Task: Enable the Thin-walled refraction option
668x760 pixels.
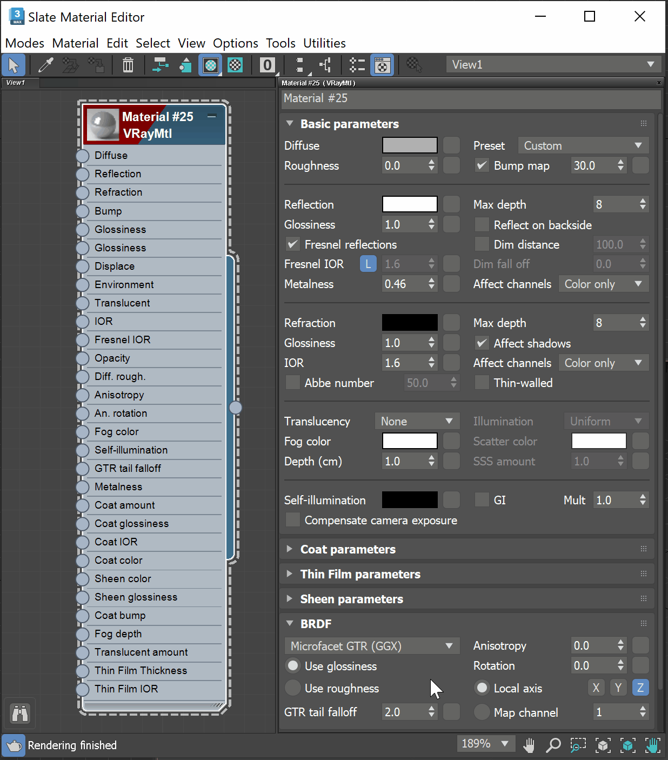Action: click(x=482, y=383)
